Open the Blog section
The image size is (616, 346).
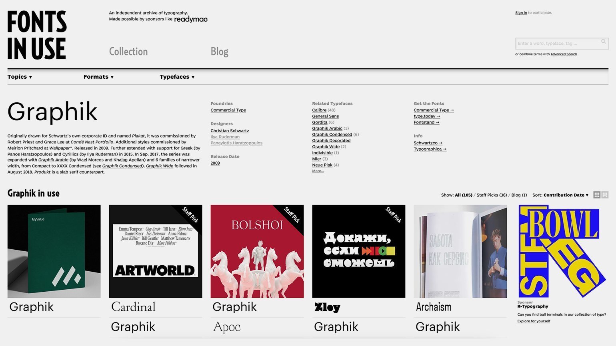click(219, 52)
